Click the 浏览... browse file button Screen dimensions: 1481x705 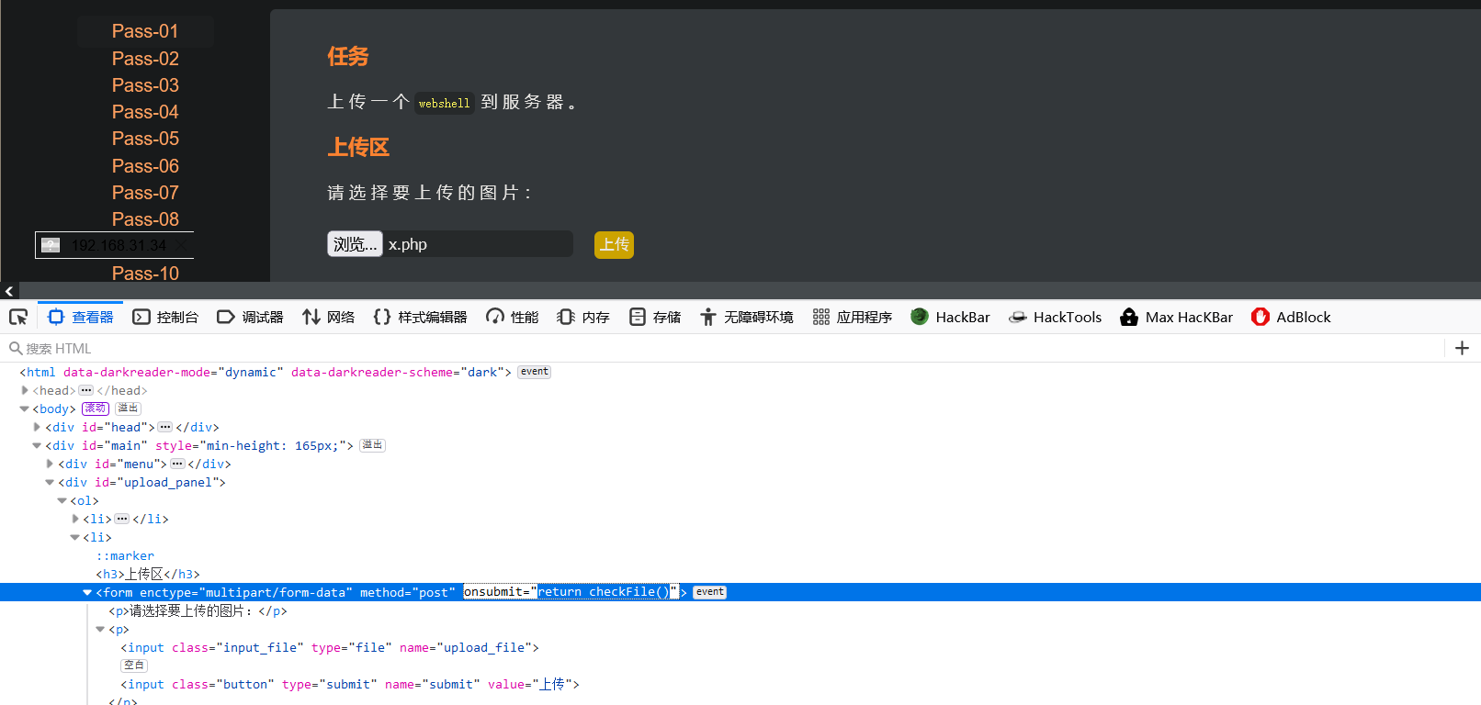click(355, 244)
